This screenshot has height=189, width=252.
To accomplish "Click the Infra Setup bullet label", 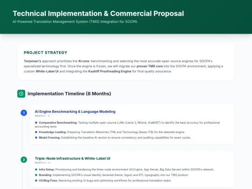I will pos(47,169).
